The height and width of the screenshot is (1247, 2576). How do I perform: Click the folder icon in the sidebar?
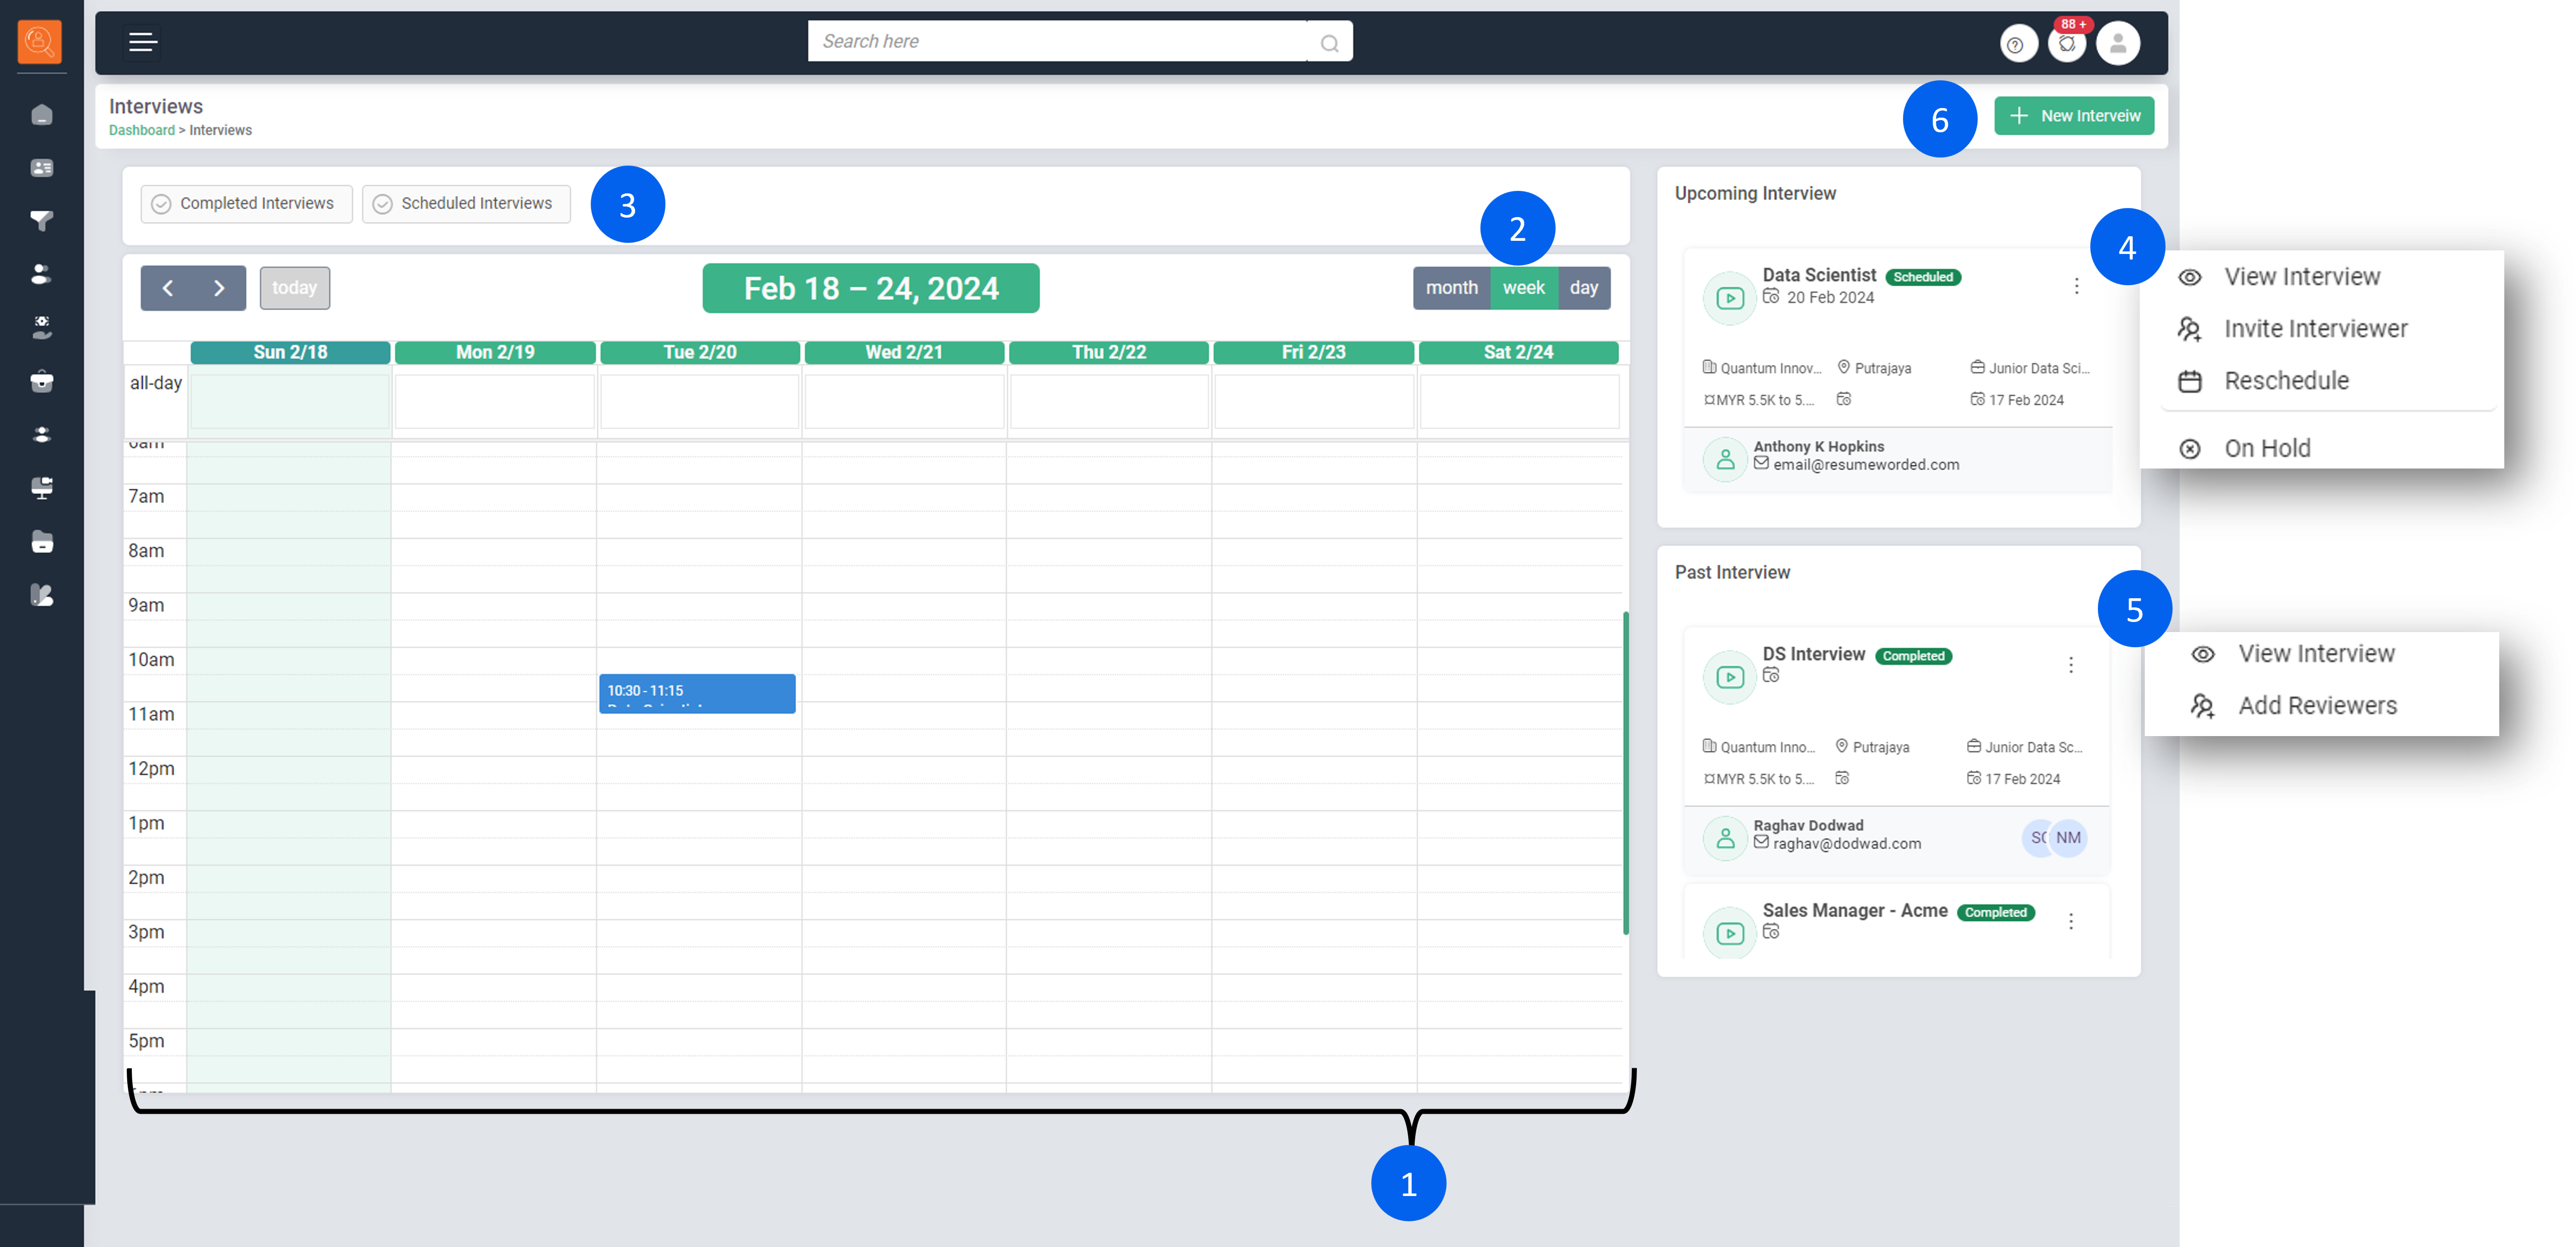click(x=42, y=542)
